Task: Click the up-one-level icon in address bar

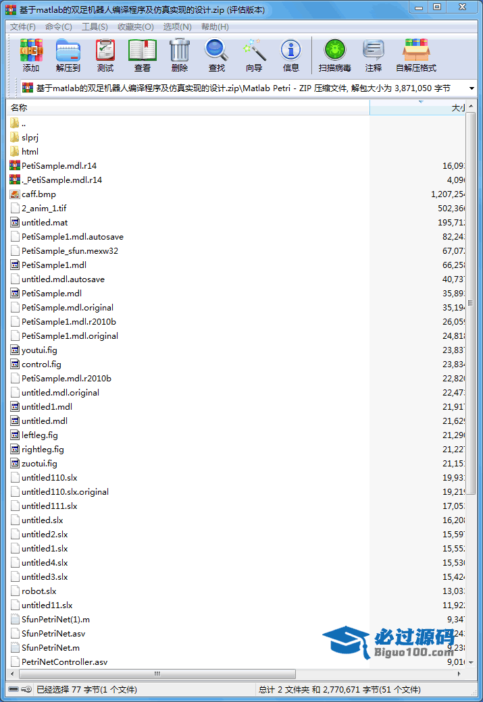Action: (28, 88)
